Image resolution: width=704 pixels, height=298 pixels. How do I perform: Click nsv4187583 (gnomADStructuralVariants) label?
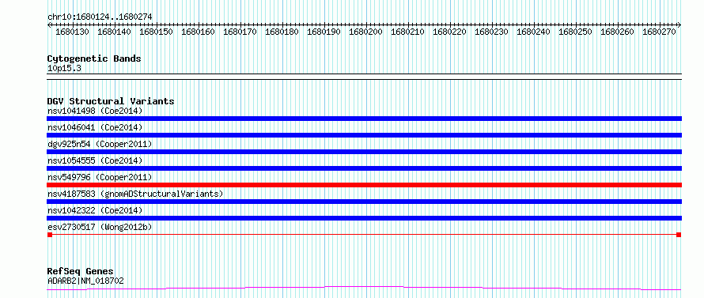[x=135, y=194]
